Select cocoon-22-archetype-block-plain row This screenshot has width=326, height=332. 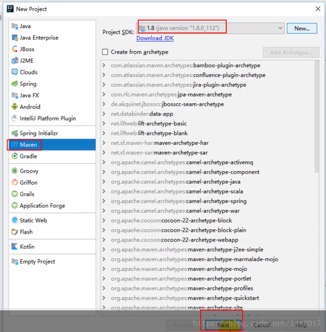point(208,230)
